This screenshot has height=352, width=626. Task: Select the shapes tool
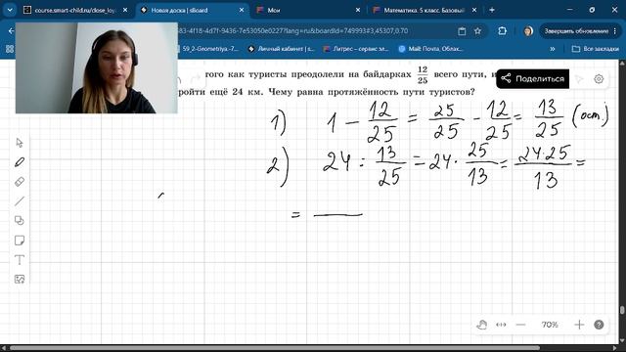tap(20, 221)
